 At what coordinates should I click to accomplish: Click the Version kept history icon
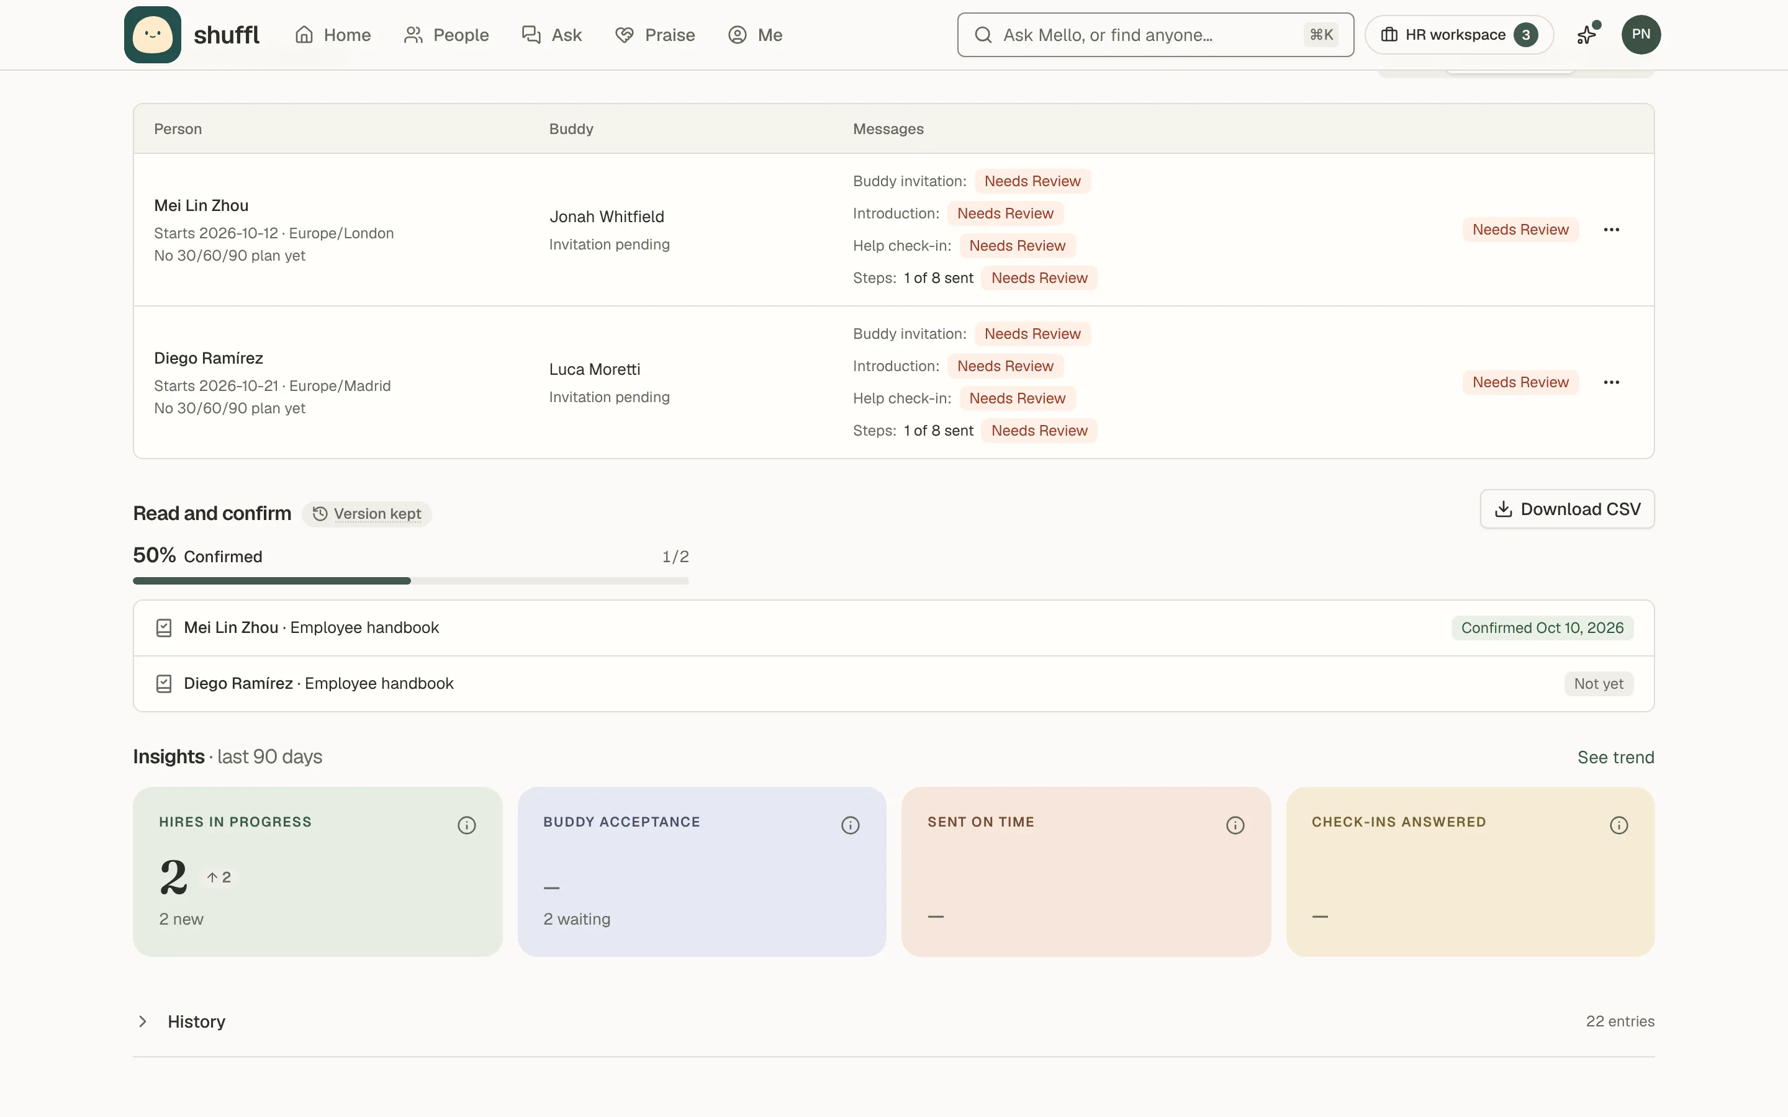tap(320, 513)
